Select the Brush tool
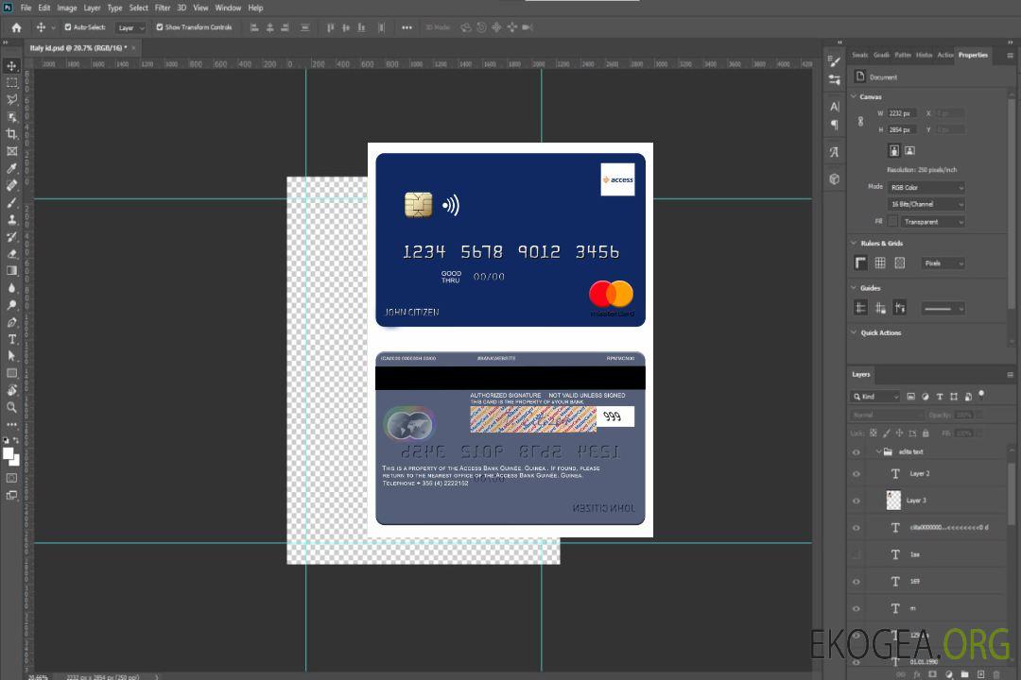1021x680 pixels. (11, 202)
